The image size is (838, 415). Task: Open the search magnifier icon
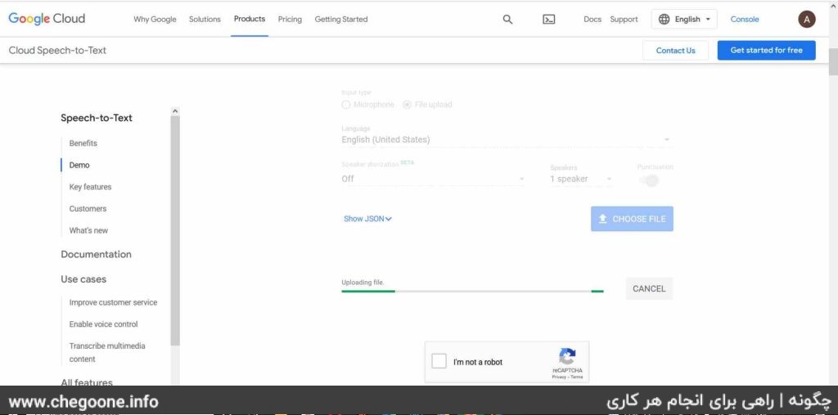[507, 20]
